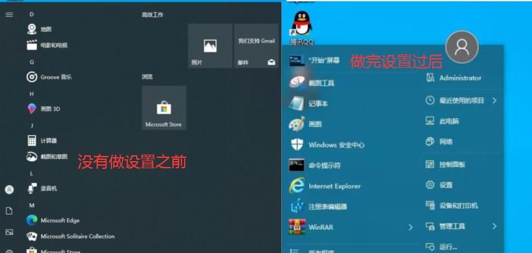This screenshot has height=253, width=532.
Task: Launch 录音机 voice recorder icon
Action: pos(32,188)
